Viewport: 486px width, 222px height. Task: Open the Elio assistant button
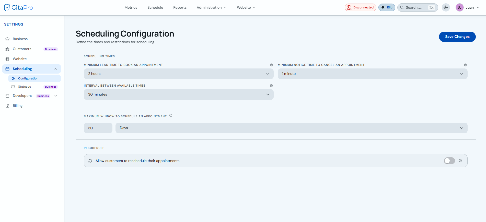pos(387,7)
